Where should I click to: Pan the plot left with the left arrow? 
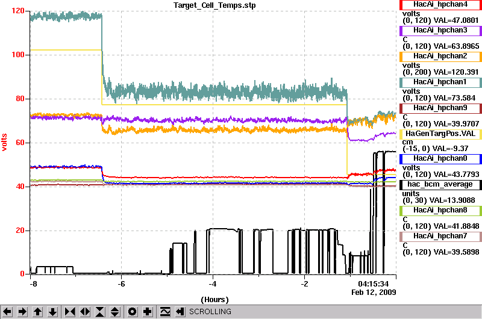(7, 312)
